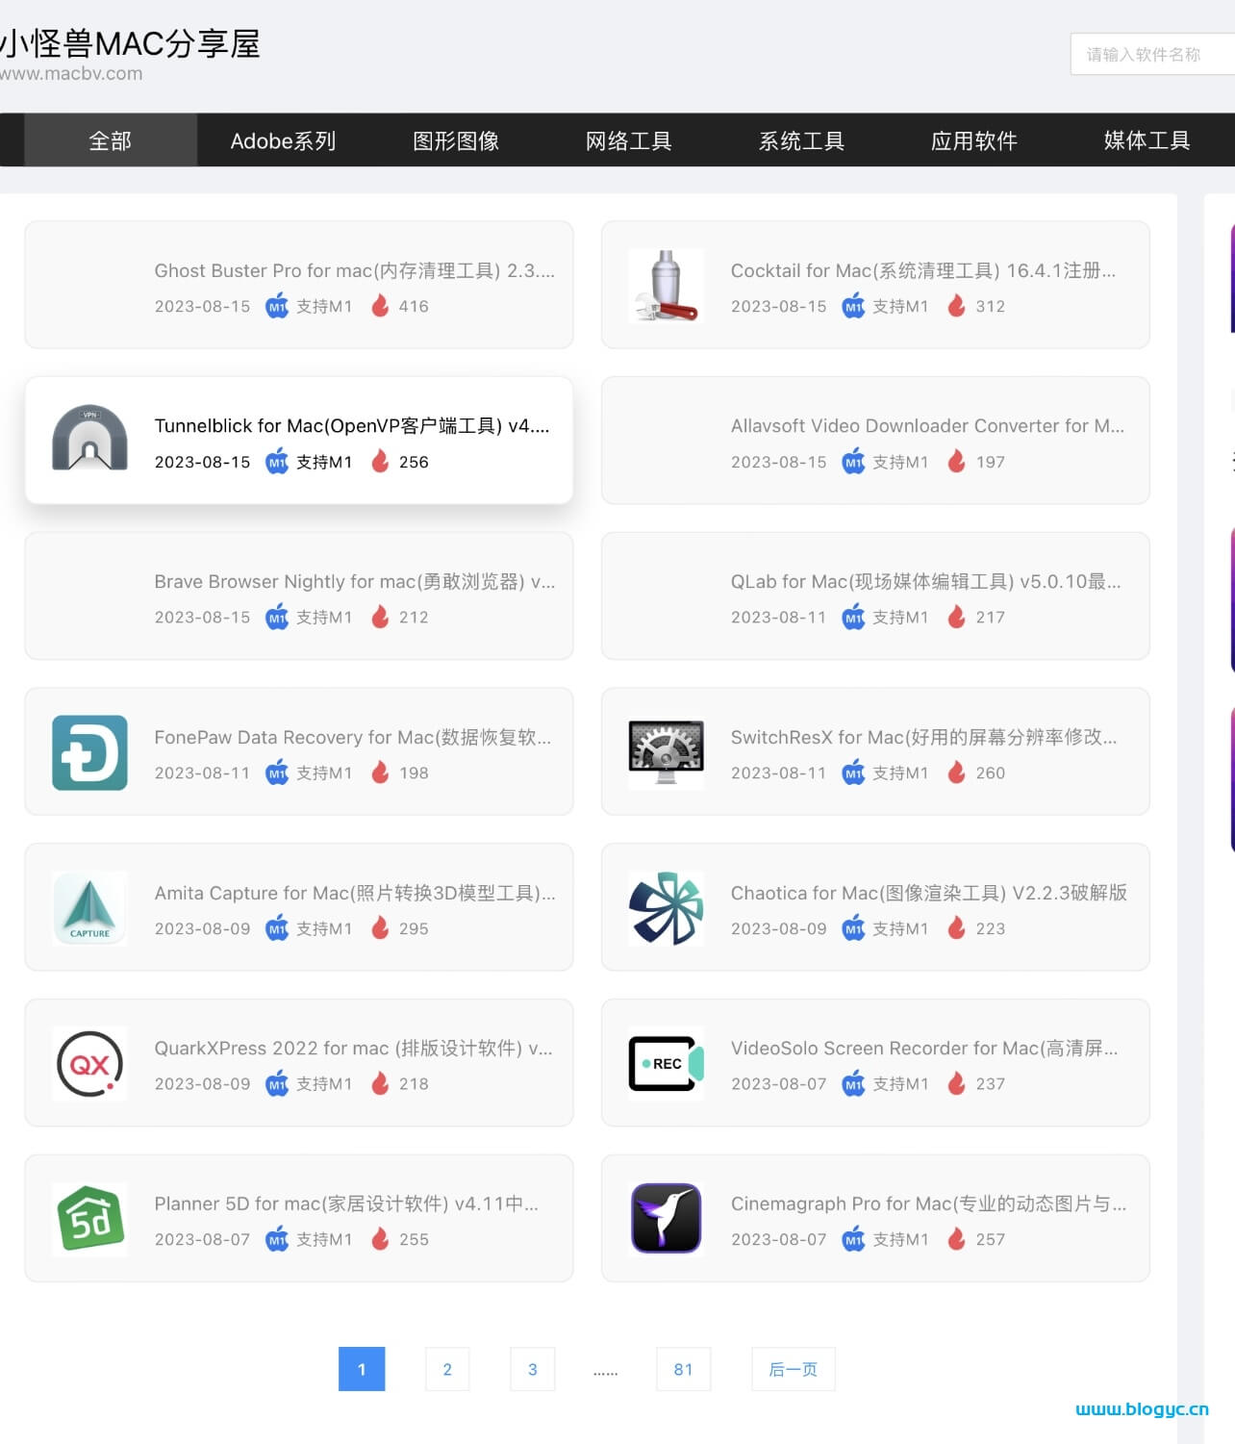Open the 应用软件 category
Screen dimensions: 1235x1444
(974, 140)
